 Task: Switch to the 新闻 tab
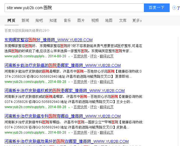[x=25, y=20]
